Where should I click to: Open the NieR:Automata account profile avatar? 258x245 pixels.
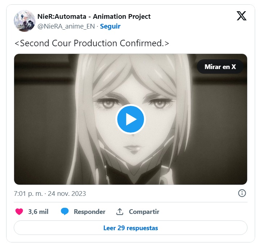(25, 21)
